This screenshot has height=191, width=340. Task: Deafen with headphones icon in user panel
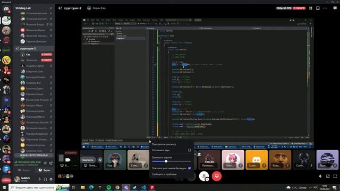click(45, 179)
